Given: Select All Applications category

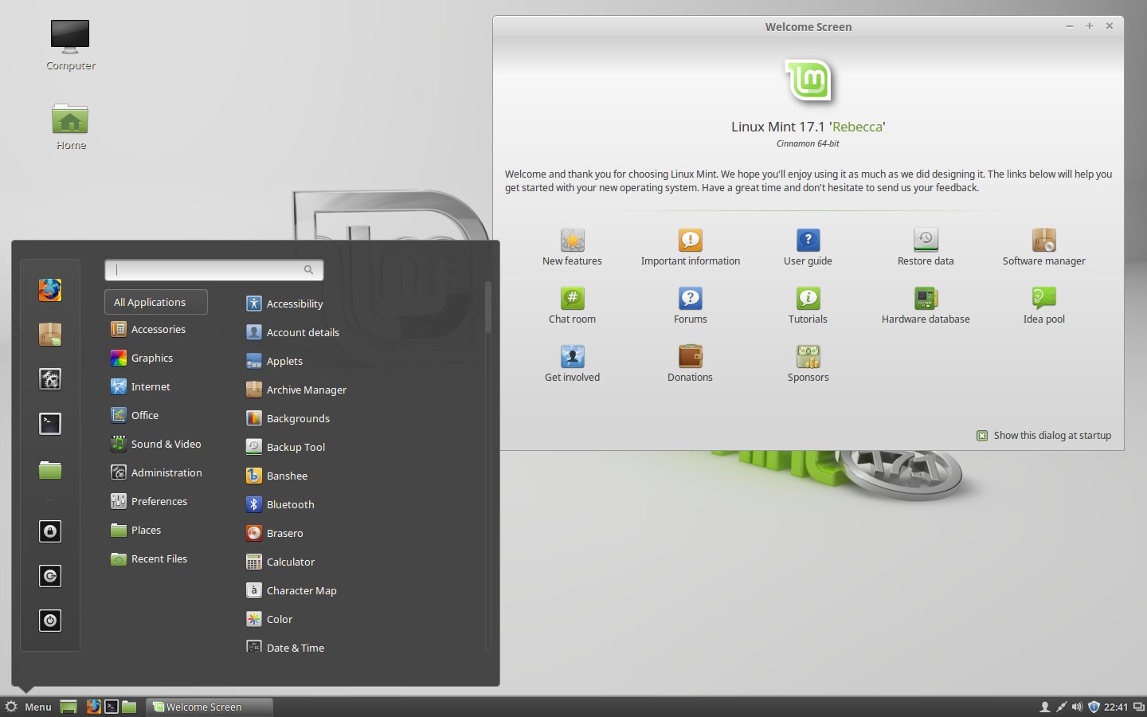Looking at the screenshot, I should pos(156,302).
